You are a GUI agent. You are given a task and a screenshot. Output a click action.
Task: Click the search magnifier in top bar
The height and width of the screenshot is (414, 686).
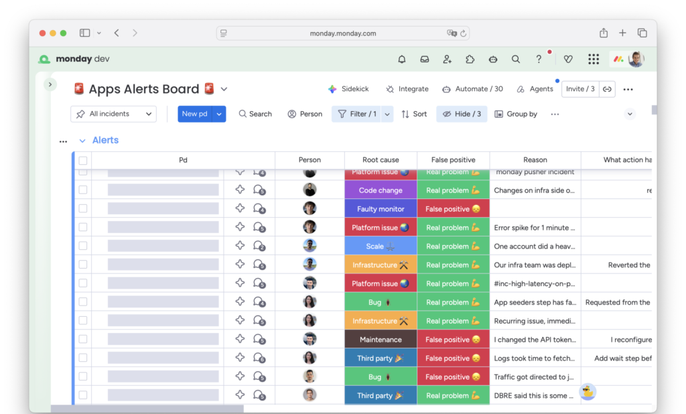coord(516,59)
